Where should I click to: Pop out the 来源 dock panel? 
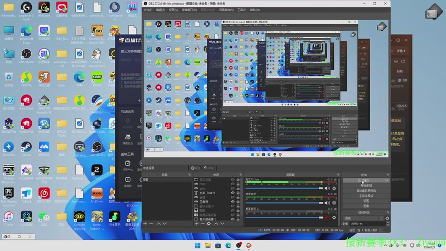pyautogui.click(x=241, y=175)
